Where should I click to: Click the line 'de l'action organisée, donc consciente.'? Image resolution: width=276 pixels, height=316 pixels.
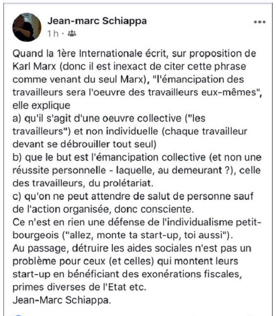[x=103, y=209]
